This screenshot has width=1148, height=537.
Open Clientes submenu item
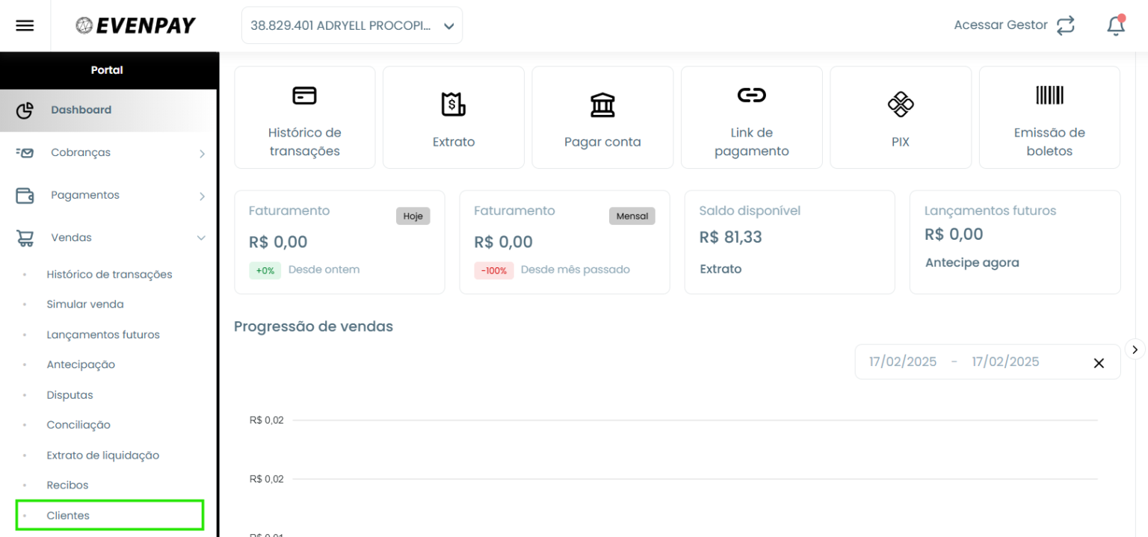click(x=109, y=515)
